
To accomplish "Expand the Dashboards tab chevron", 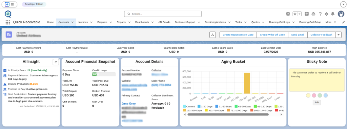I will coord(152,22).
